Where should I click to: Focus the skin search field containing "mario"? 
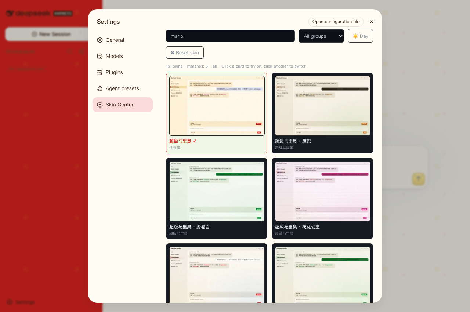click(x=230, y=36)
